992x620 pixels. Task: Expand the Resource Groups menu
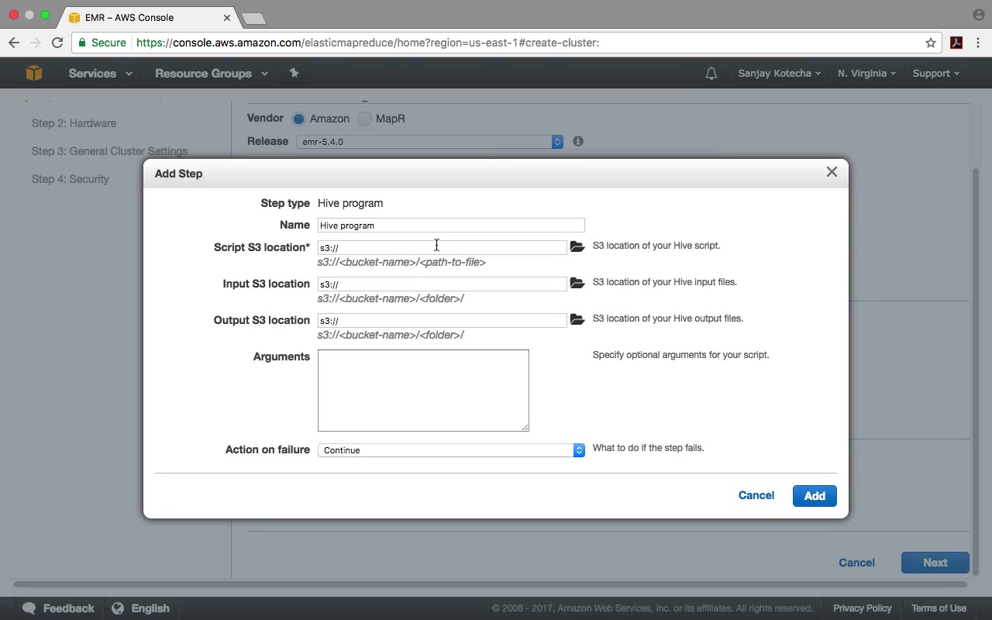pyautogui.click(x=211, y=74)
